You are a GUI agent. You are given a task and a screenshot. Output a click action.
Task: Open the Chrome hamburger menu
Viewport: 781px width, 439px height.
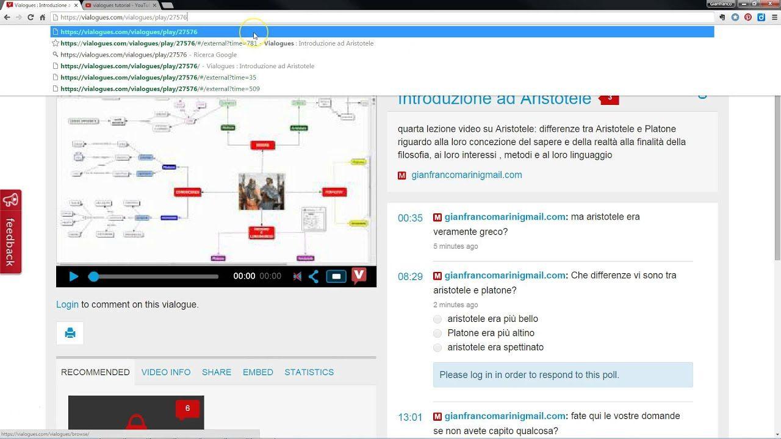pos(774,17)
